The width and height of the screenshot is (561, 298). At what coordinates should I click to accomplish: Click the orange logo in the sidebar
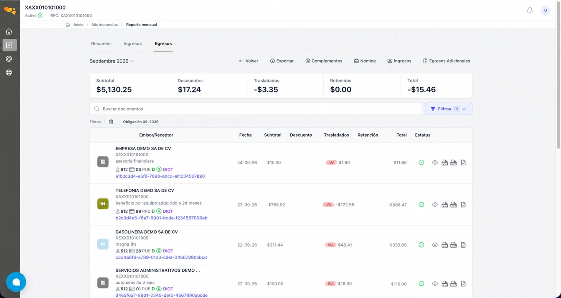click(10, 10)
